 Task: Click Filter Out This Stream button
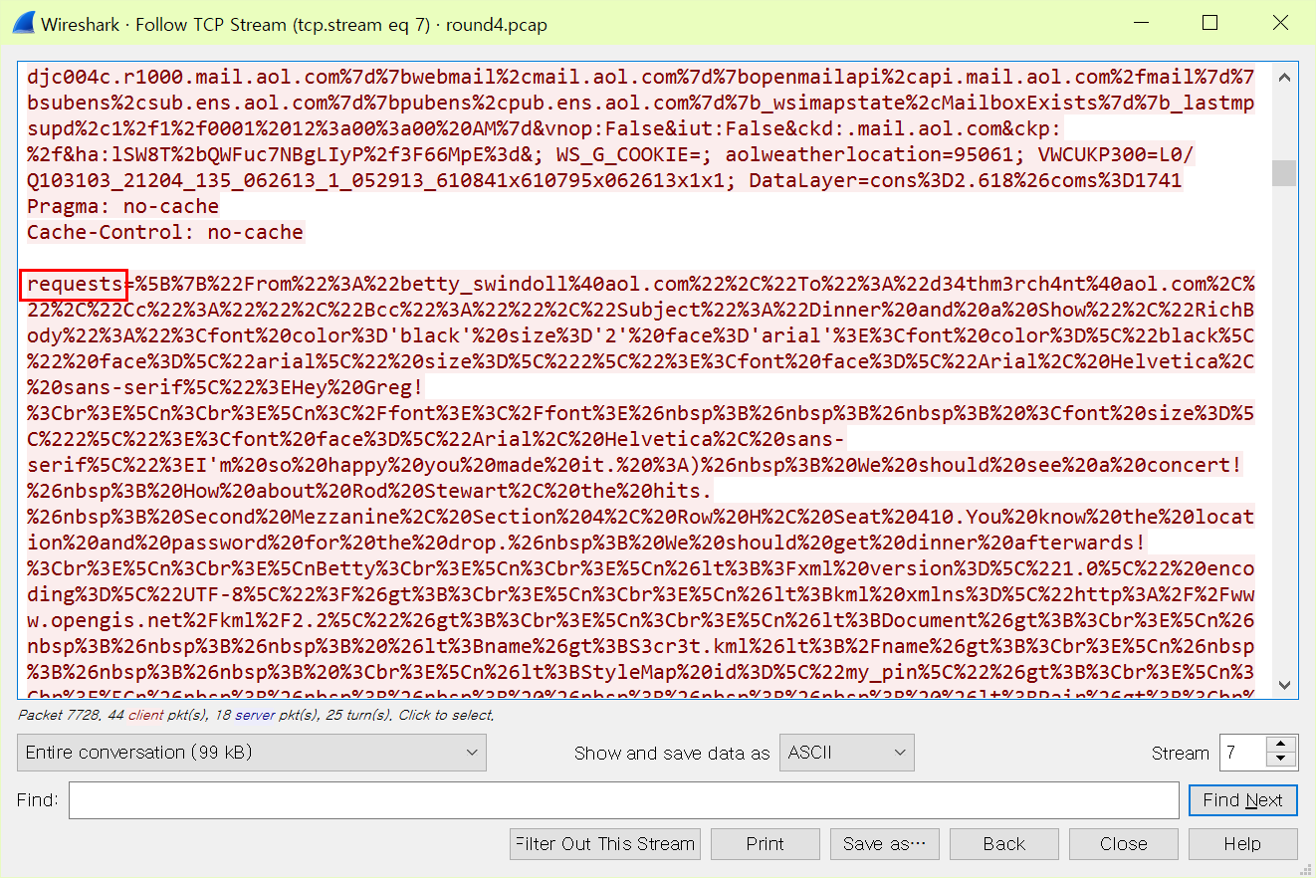point(605,844)
